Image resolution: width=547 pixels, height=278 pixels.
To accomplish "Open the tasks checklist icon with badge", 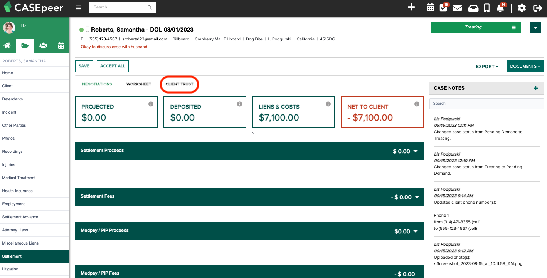I will (x=443, y=7).
